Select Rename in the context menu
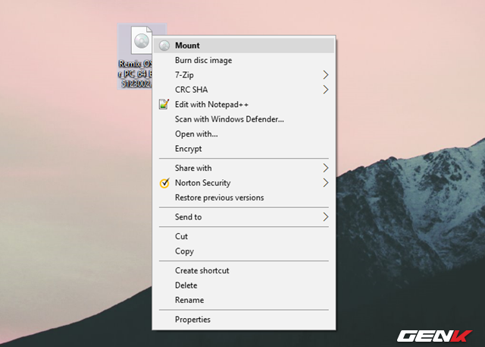Screen dimensions: 485x347 coord(244,300)
